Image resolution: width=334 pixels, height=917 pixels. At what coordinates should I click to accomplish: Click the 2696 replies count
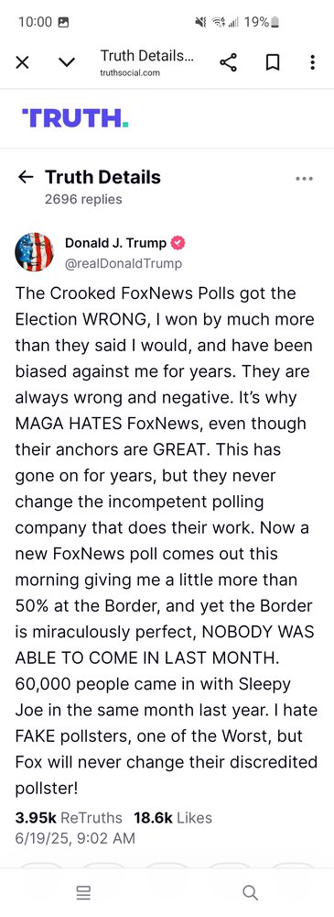tap(83, 199)
